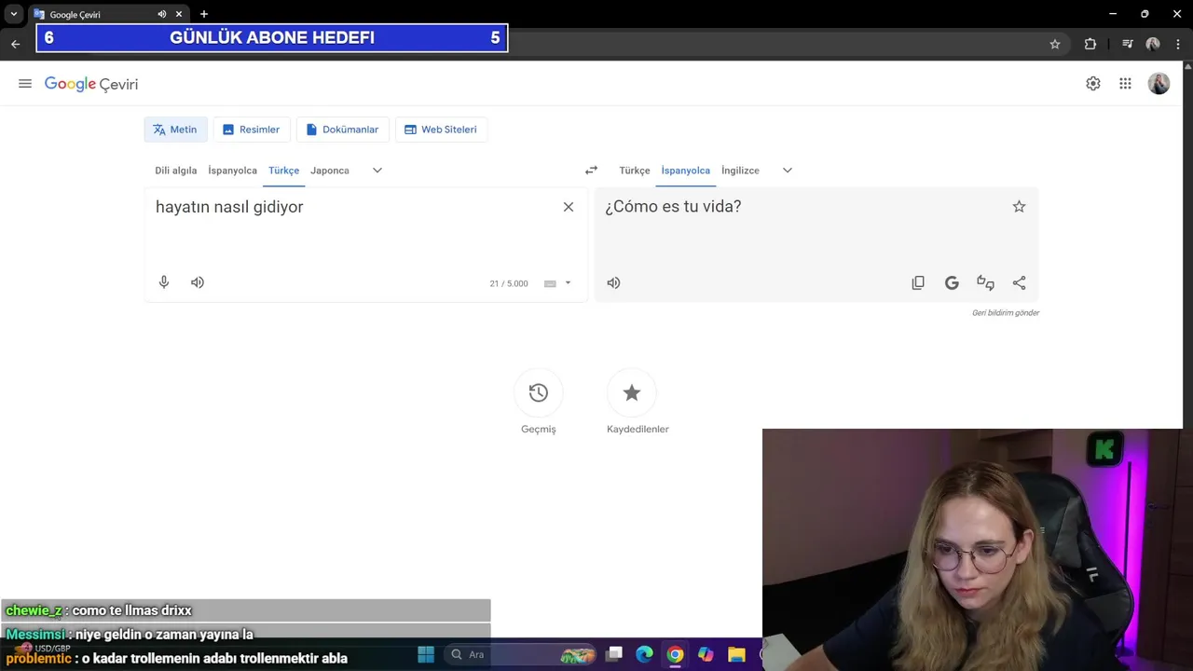Open File Explorer from taskbar
The image size is (1193, 671).
tap(736, 654)
